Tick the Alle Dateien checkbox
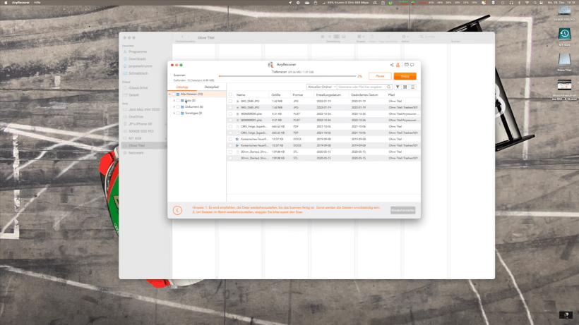The height and width of the screenshot is (325, 579). click(174, 94)
